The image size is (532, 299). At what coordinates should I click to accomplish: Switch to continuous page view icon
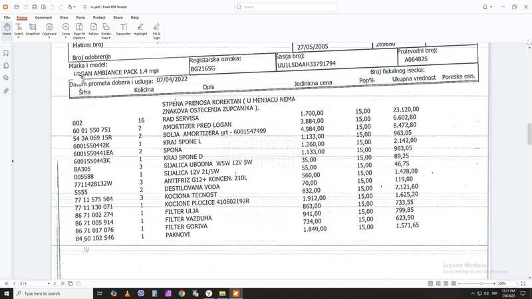pos(438,284)
